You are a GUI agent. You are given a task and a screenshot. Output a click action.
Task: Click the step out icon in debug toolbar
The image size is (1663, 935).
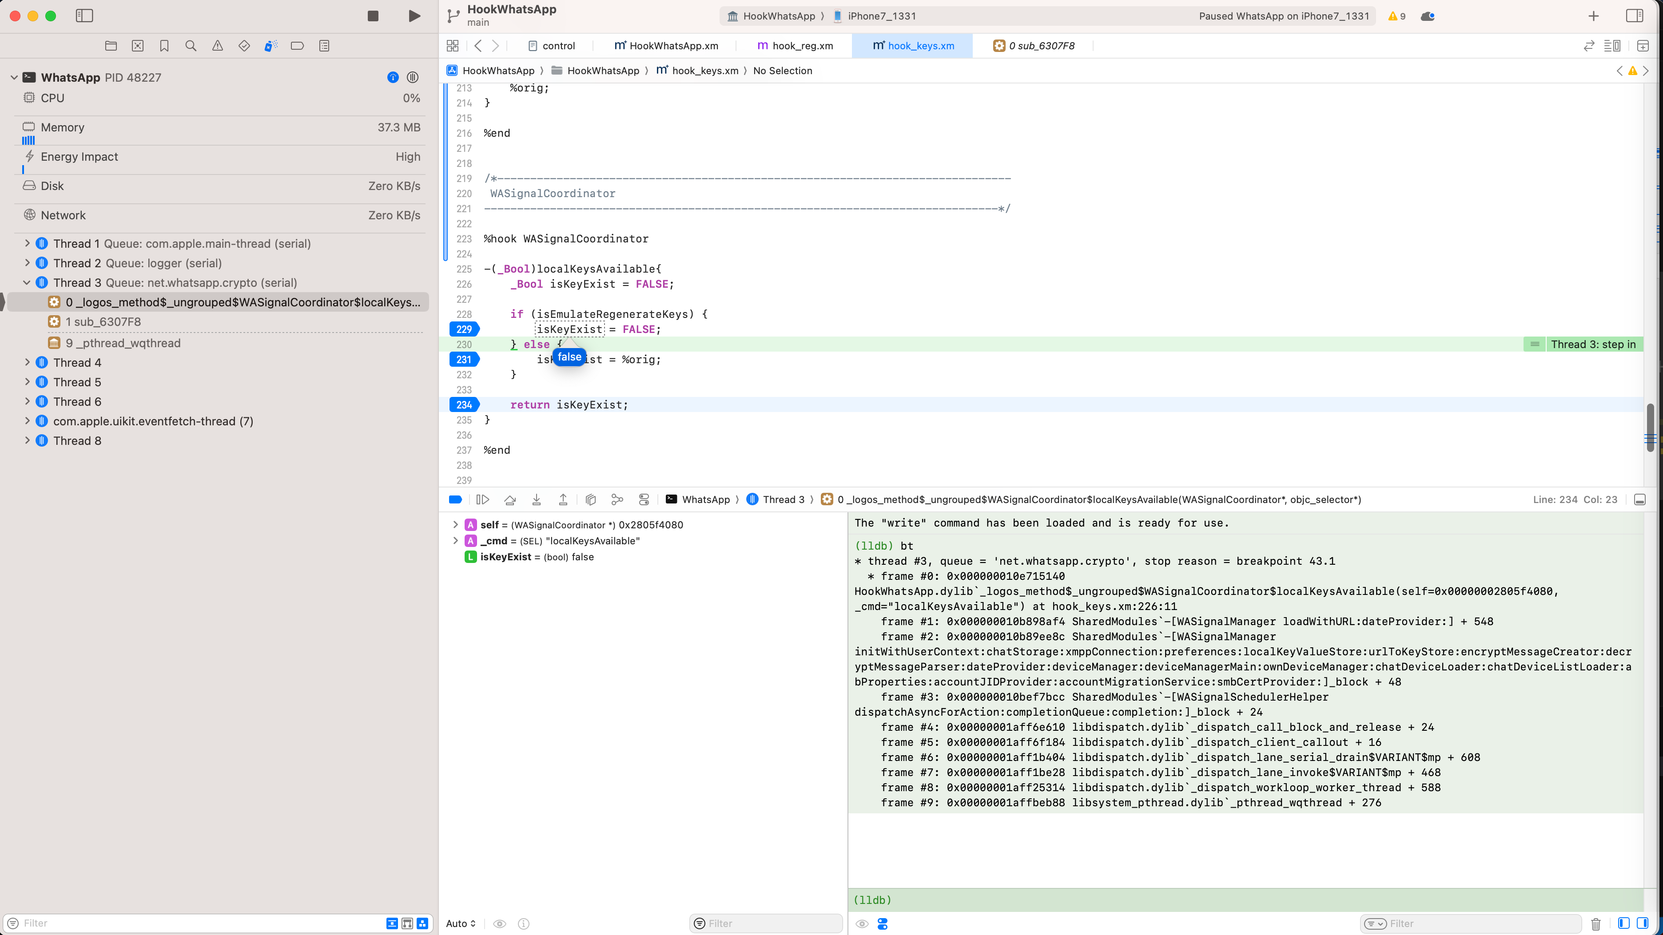coord(563,499)
